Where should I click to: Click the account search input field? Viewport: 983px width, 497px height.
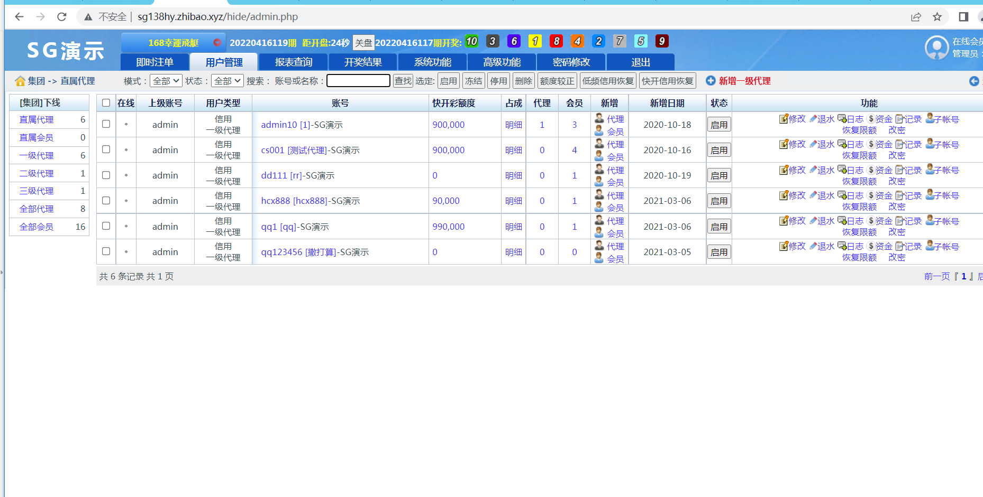(x=358, y=80)
